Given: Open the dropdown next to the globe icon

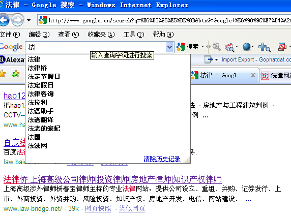Looking at the screenshot, I should coord(253,47).
